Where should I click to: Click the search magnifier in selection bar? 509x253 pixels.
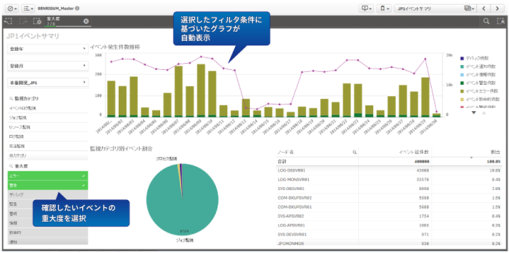coord(486,22)
